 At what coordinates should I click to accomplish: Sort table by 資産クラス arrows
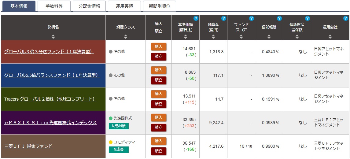[x=126, y=37]
